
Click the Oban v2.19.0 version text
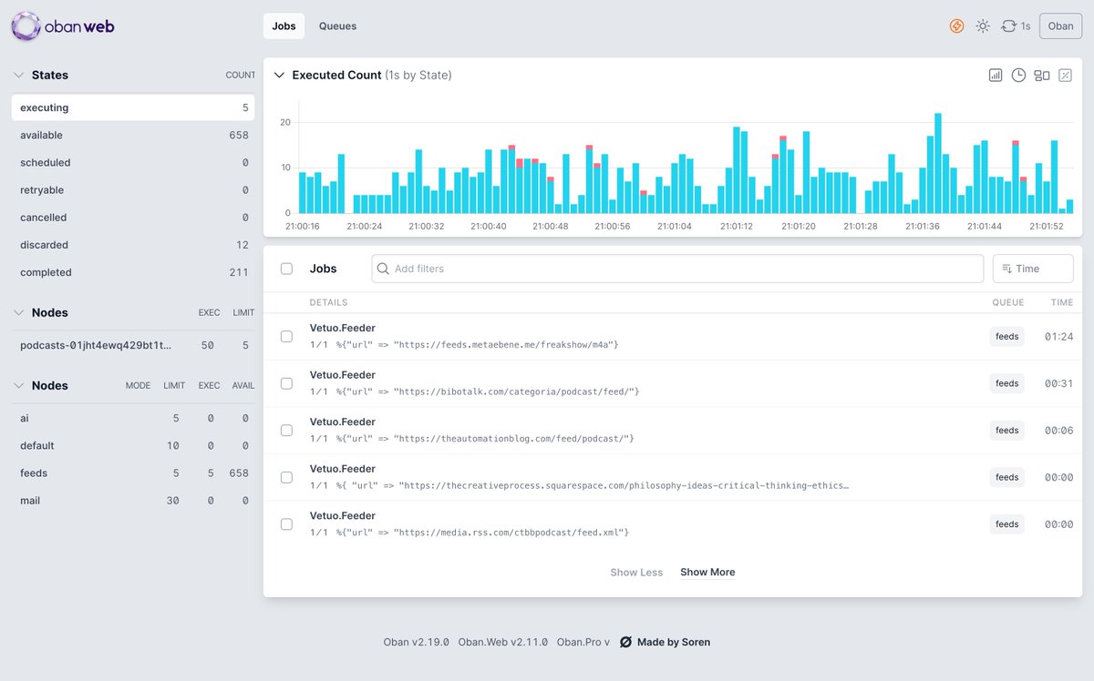pos(417,642)
